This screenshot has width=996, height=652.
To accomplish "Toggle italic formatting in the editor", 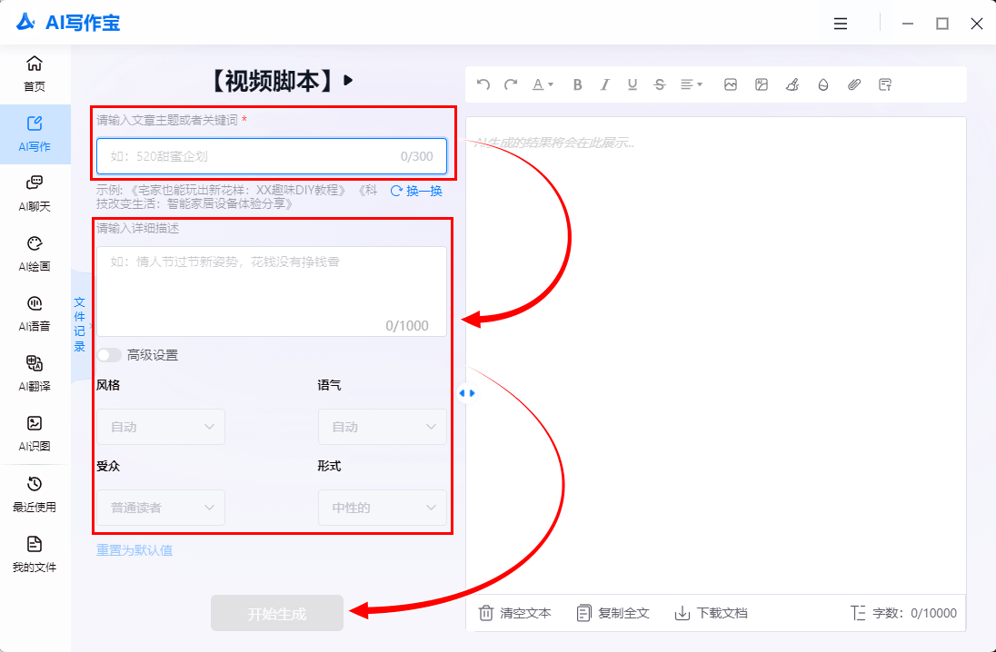I will 604,84.
